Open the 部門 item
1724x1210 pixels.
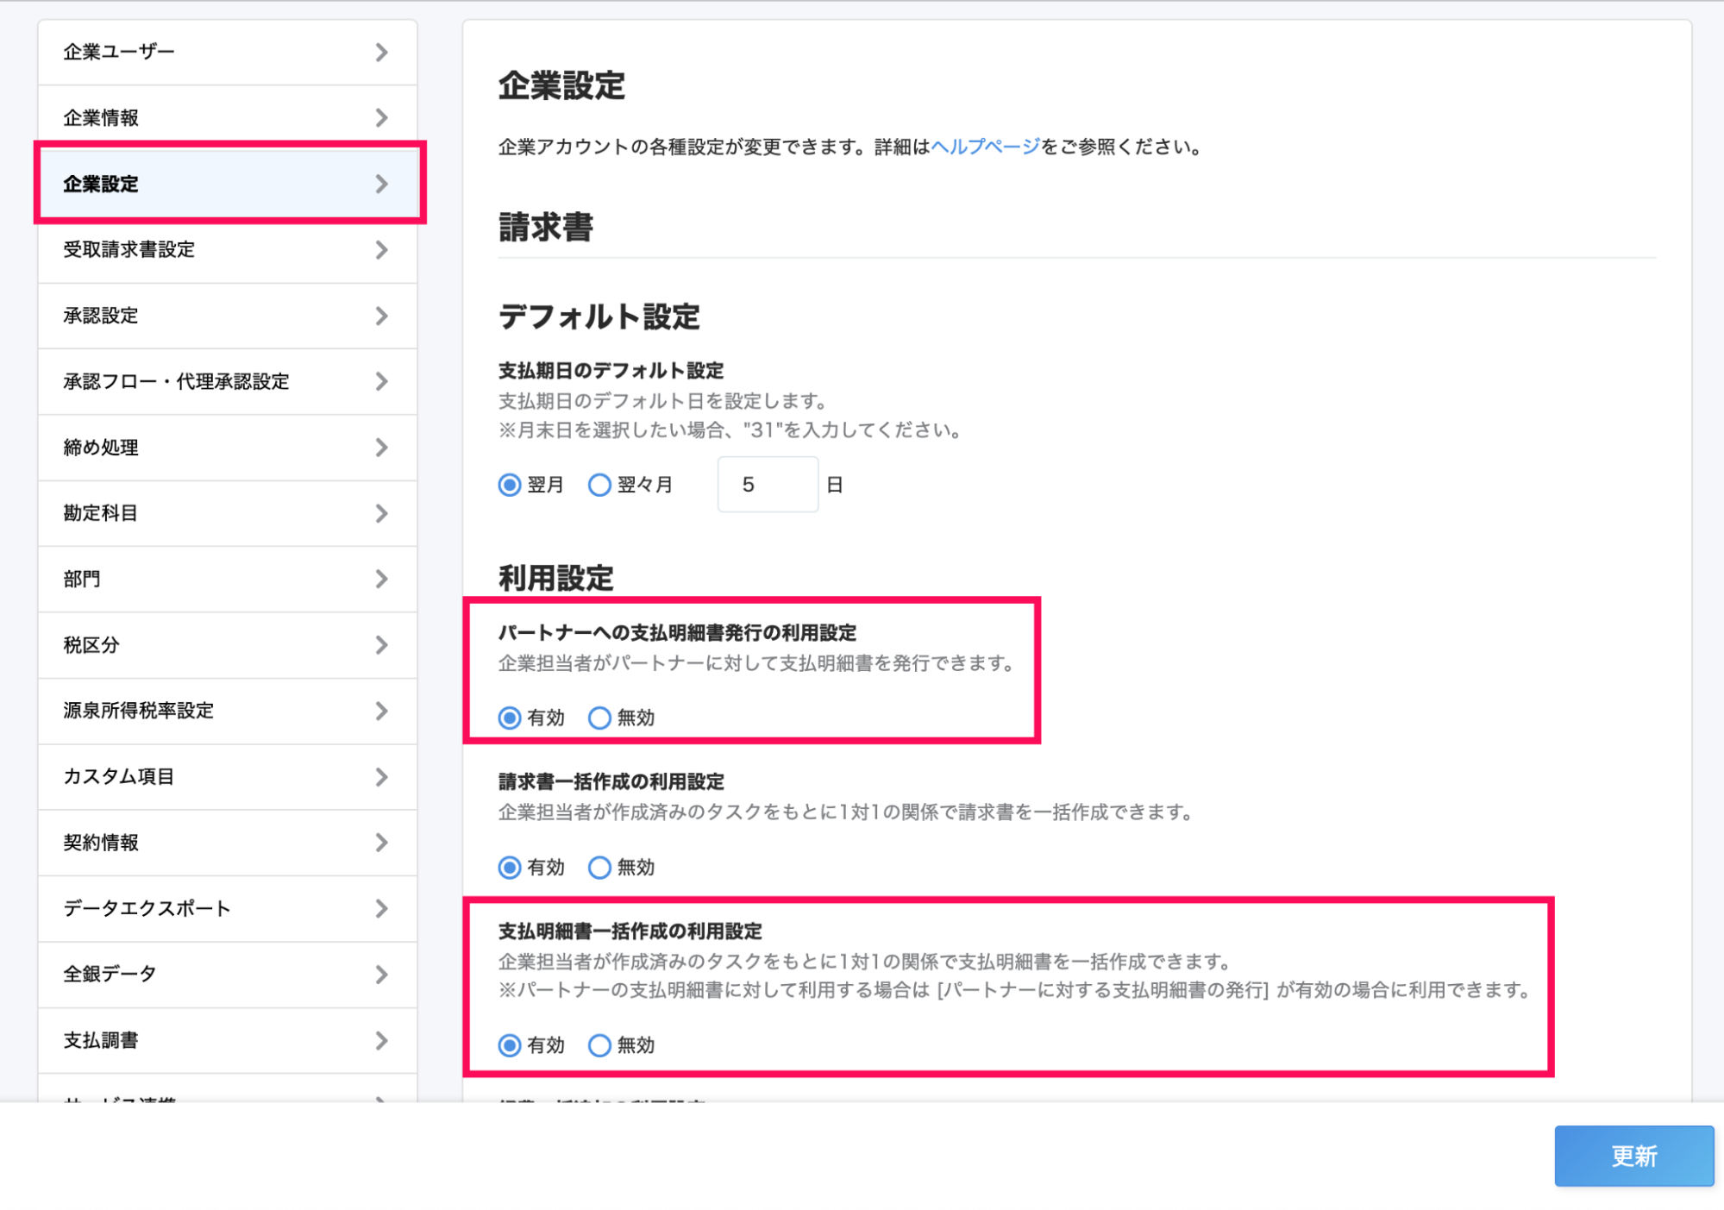228,579
